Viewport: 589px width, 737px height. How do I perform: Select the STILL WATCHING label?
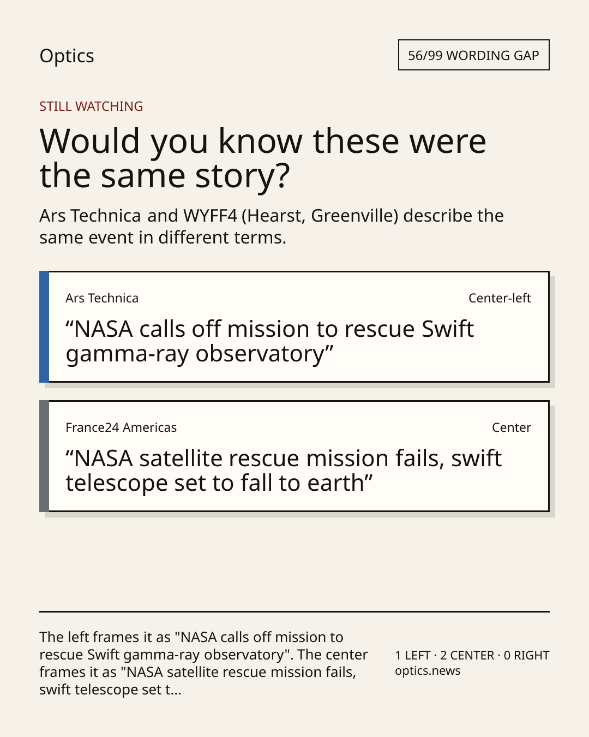[91, 106]
